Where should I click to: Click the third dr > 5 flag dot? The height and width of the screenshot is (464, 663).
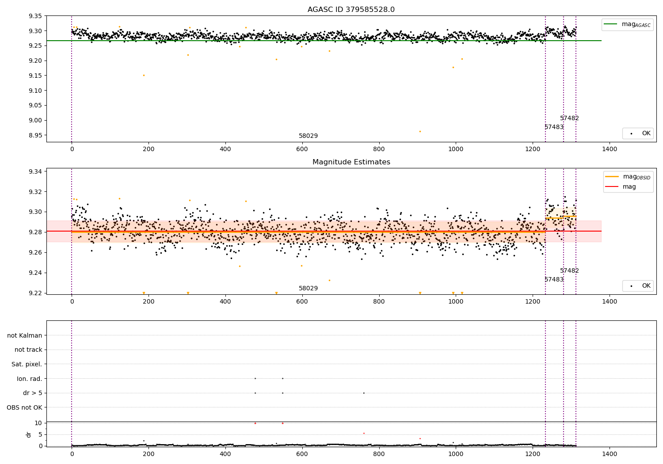tap(364, 393)
